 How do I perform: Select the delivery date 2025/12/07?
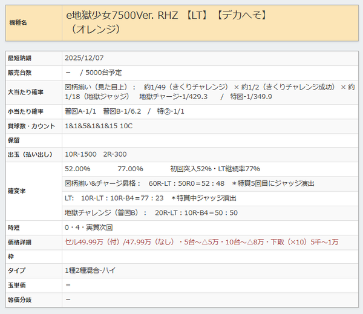click(x=84, y=58)
